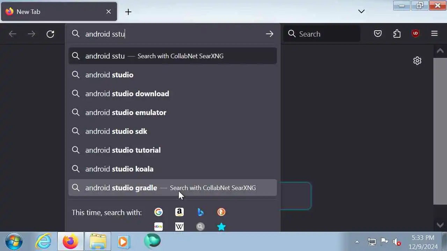The width and height of the screenshot is (447, 251).
Task: Go forward using the right arrow
Action: click(x=31, y=34)
